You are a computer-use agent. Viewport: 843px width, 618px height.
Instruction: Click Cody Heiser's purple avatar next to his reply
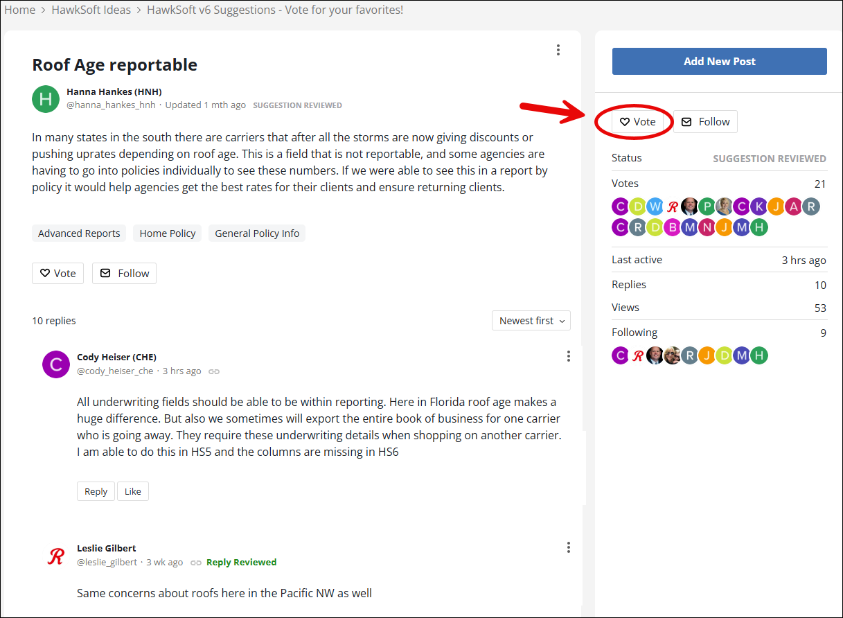click(x=55, y=364)
